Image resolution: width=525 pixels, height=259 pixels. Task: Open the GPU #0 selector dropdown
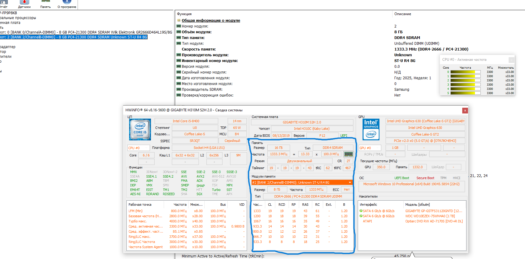pyautogui.click(x=370, y=148)
